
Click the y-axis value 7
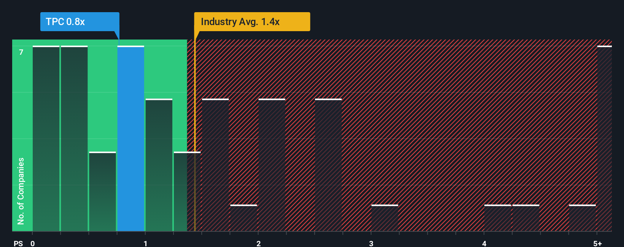tap(21, 52)
